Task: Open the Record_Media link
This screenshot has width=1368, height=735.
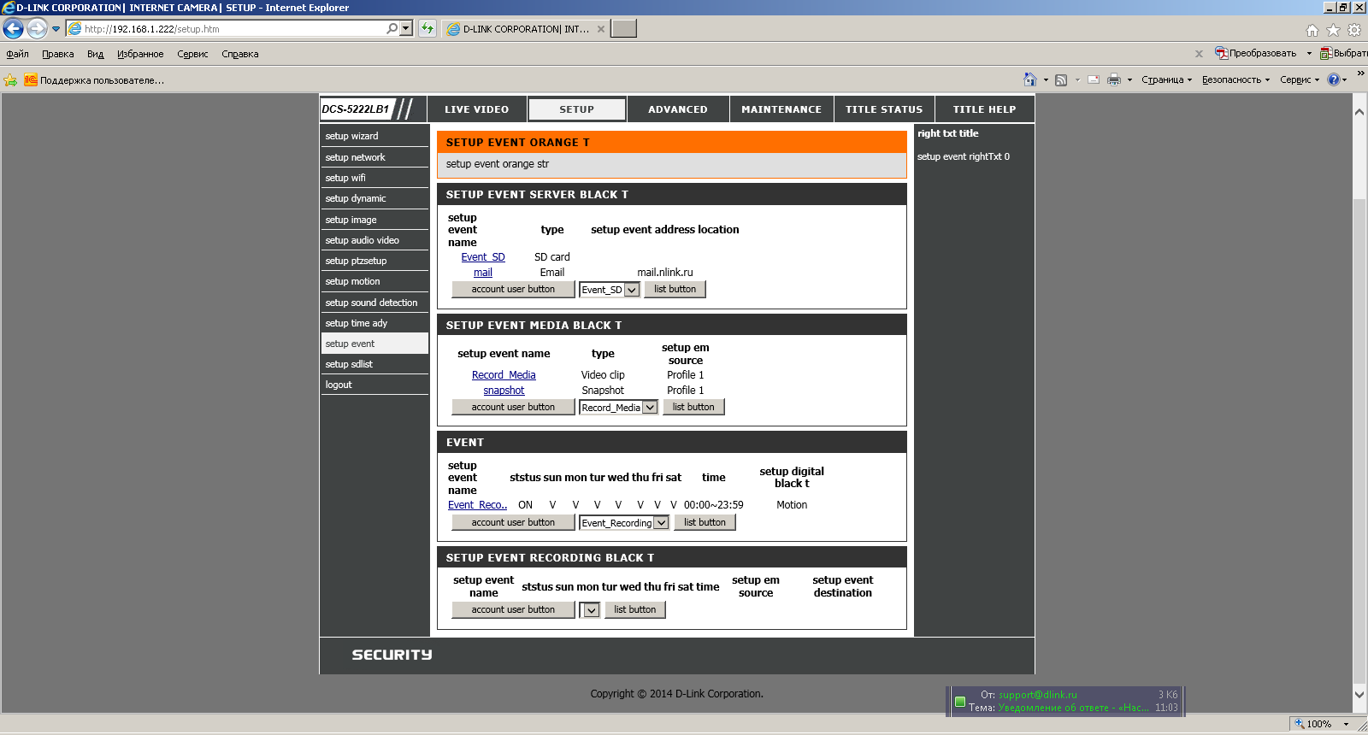Action: click(504, 375)
